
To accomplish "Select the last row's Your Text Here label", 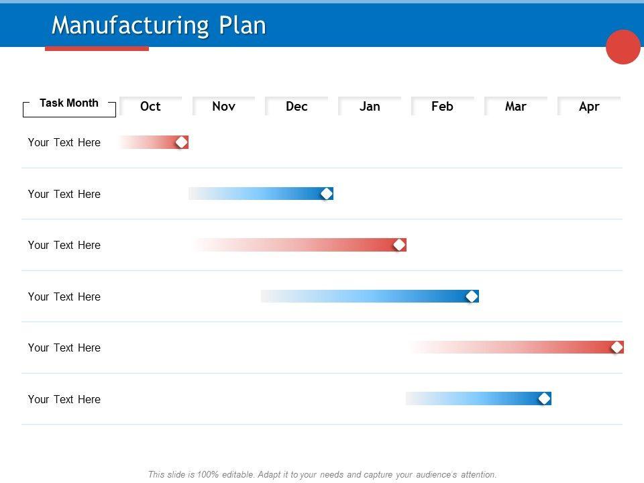I will click(64, 399).
